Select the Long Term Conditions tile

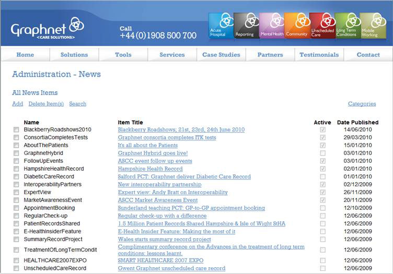(347, 26)
